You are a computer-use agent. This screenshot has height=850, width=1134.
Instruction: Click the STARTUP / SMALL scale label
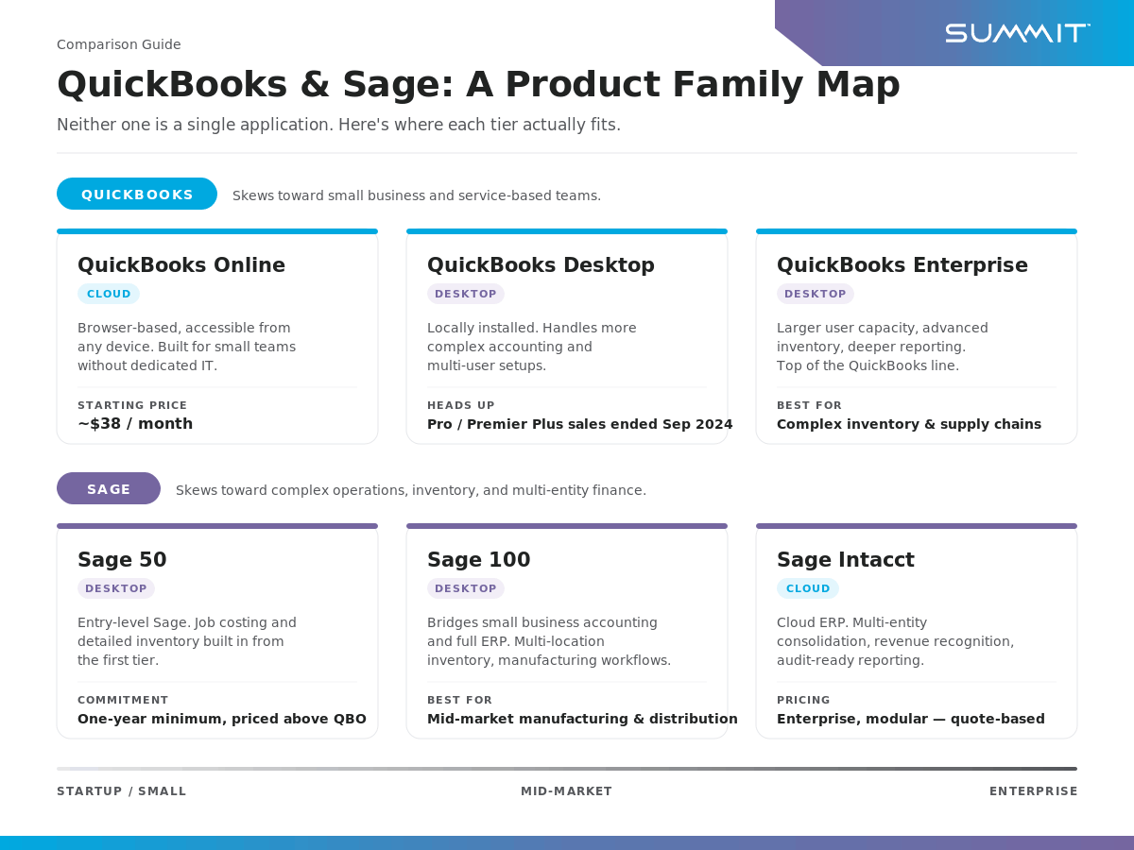click(122, 791)
